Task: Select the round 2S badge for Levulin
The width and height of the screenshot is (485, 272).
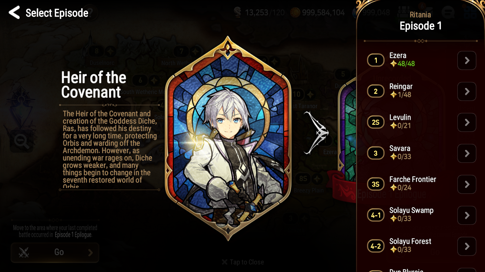Action: pos(376,122)
